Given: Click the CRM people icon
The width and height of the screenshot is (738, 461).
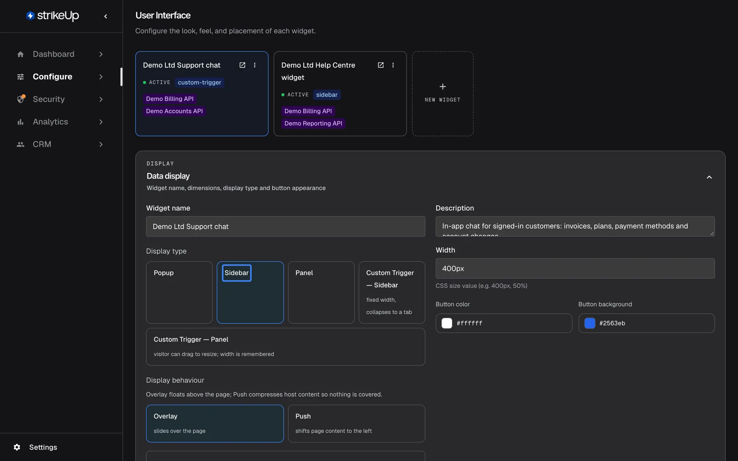Looking at the screenshot, I should click(x=20, y=144).
